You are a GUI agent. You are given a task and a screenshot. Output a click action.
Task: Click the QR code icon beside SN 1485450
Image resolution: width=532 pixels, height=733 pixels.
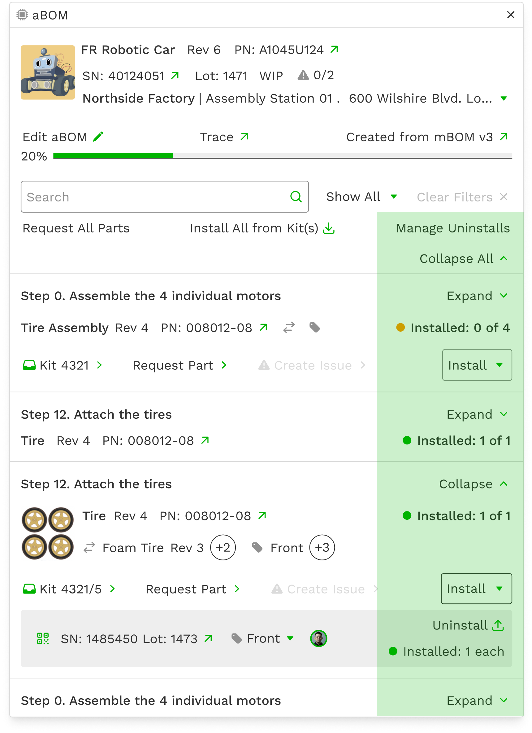click(43, 639)
